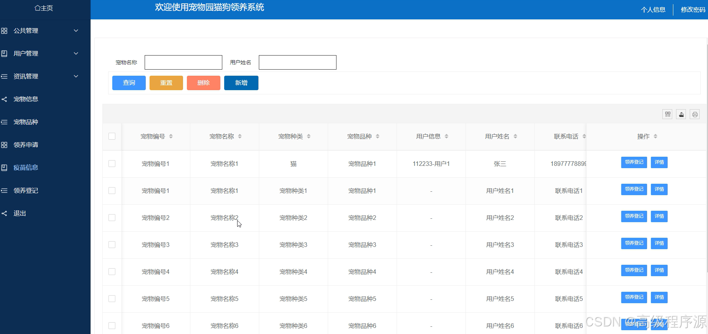The height and width of the screenshot is (334, 708).
Task: Click the share icon beside 退出
Action: [4, 213]
